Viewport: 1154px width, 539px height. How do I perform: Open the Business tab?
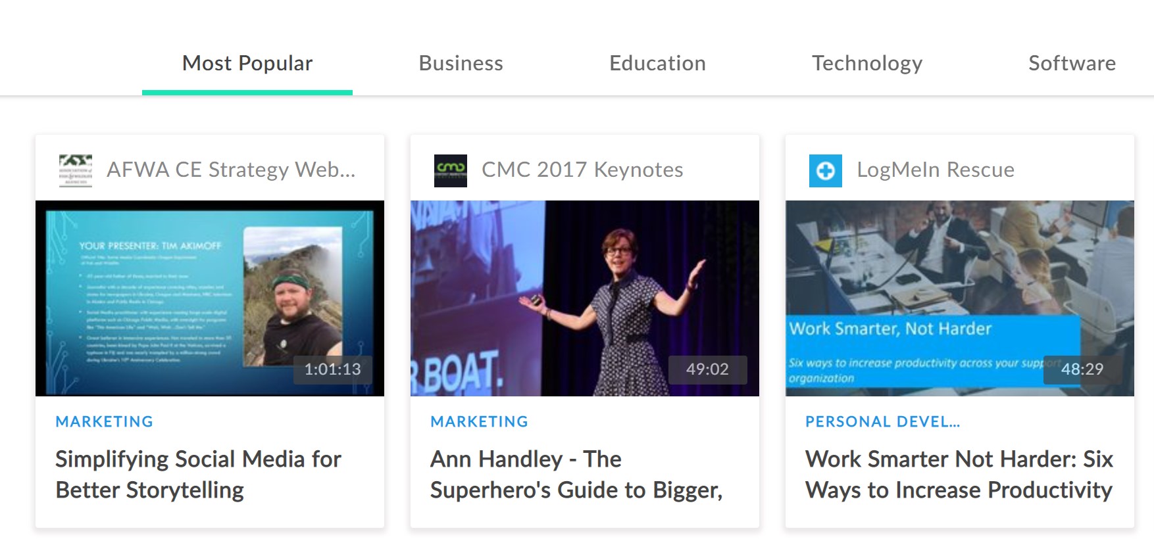[x=461, y=64]
